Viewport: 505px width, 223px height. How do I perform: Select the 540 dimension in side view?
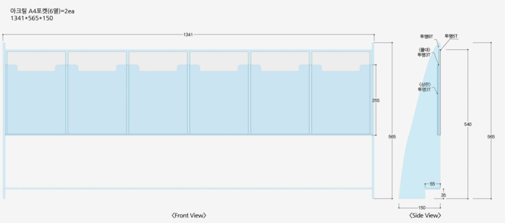[x=468, y=124]
